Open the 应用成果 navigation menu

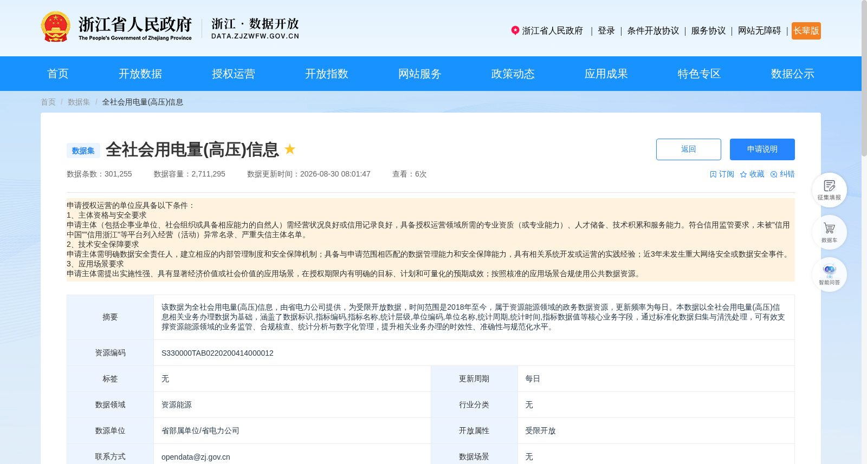pos(606,74)
